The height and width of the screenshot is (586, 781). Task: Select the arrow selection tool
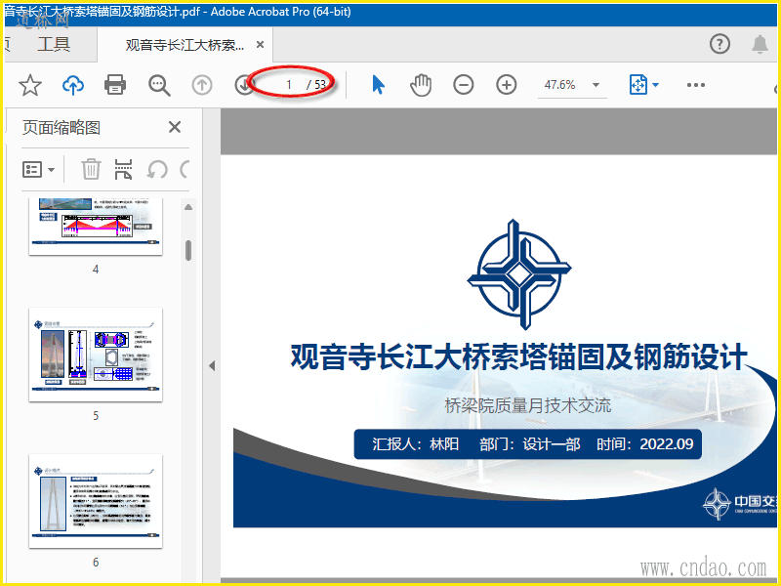pyautogui.click(x=378, y=85)
